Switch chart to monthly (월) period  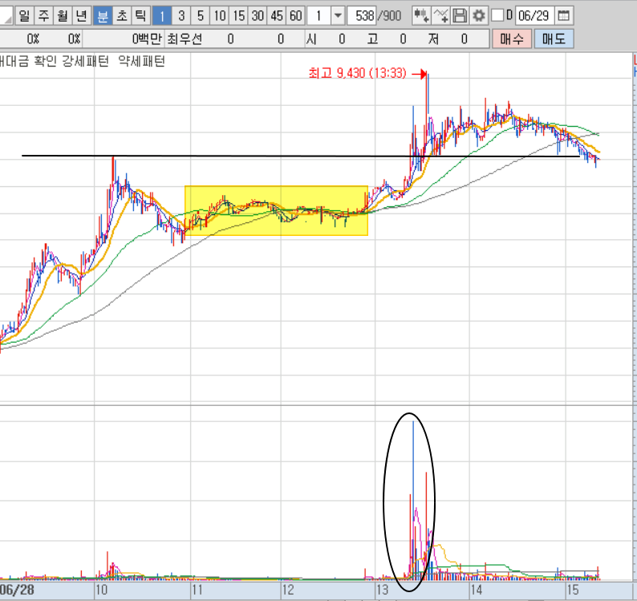(x=63, y=16)
